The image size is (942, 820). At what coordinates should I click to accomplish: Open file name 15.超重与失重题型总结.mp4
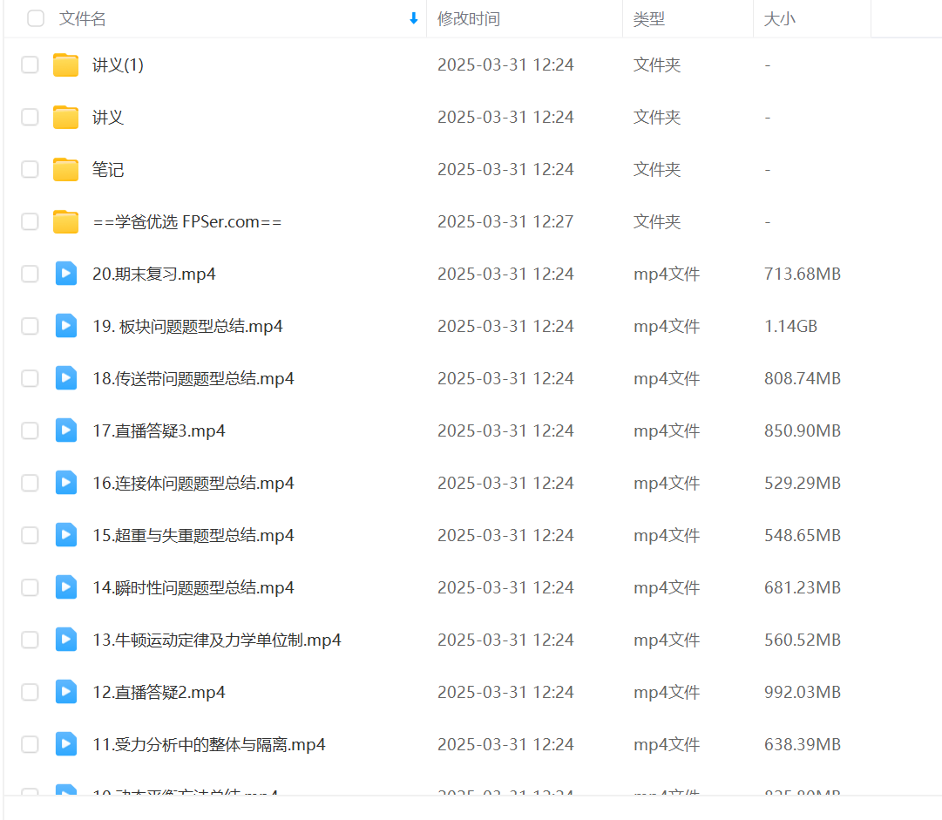tap(193, 535)
